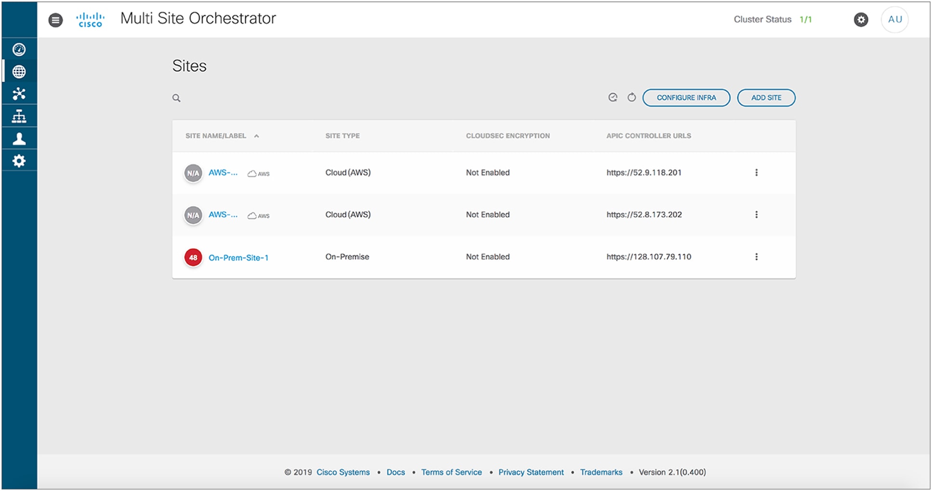Image resolution: width=932 pixels, height=491 pixels.
Task: Open the Terms of Service link
Action: pyautogui.click(x=451, y=472)
